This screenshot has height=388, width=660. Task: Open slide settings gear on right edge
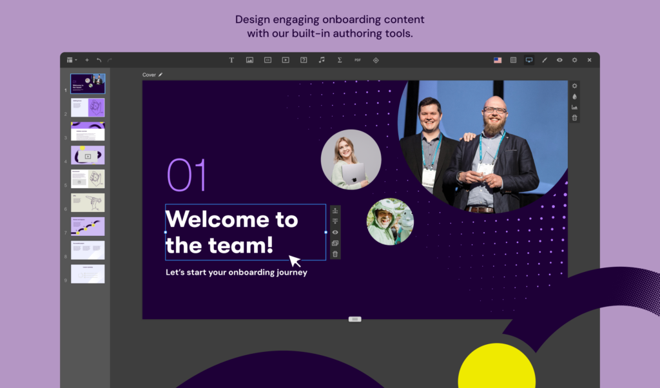click(574, 86)
